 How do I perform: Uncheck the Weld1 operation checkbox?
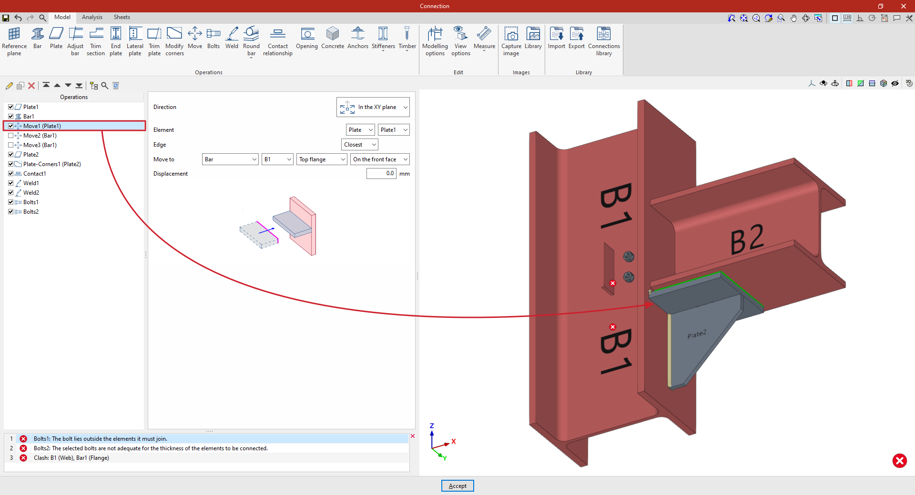click(x=11, y=183)
